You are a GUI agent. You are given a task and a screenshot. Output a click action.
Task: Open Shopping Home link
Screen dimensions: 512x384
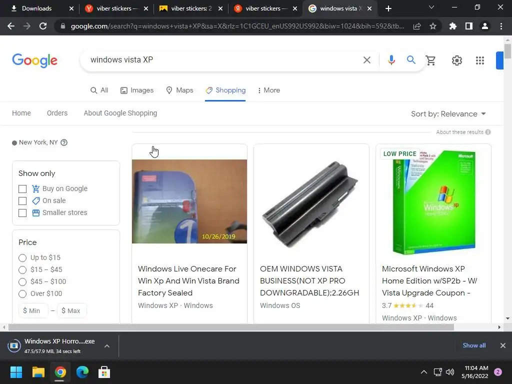(x=21, y=113)
